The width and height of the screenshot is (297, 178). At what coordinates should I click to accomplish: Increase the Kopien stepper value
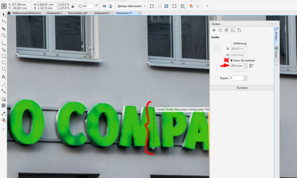(x=245, y=77)
